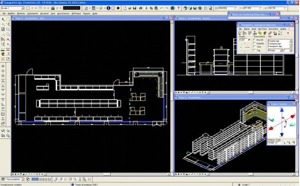
Task: Toggle the Y coordinate lock checkbox
Action: point(261,8)
